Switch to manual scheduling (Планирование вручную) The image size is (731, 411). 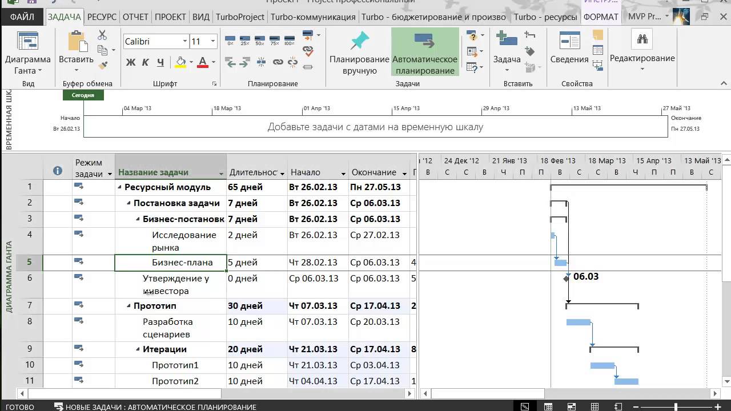coord(359,53)
